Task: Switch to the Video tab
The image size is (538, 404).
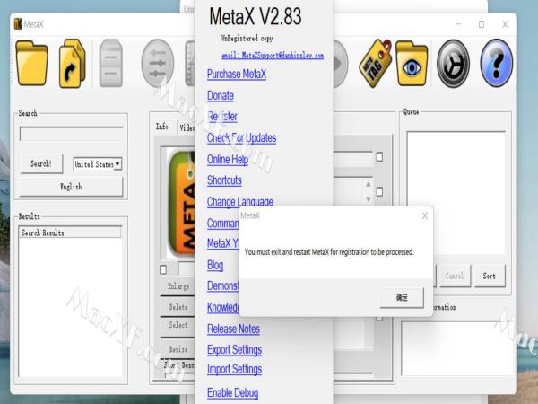Action: (187, 127)
